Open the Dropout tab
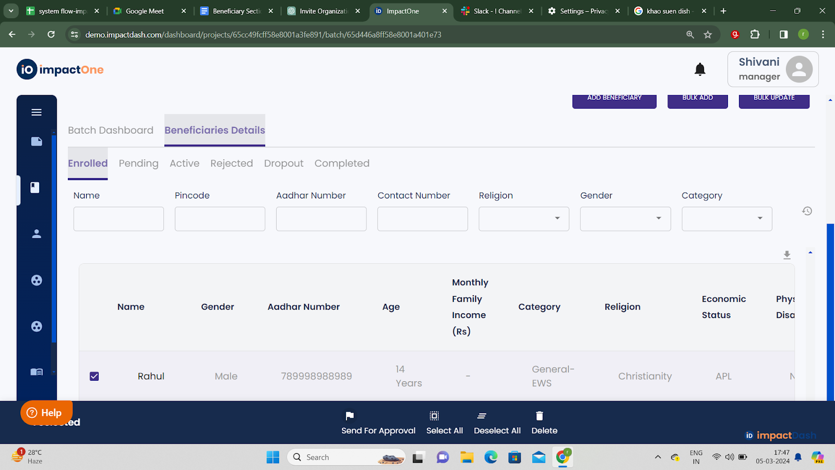Viewport: 835px width, 470px height. pyautogui.click(x=283, y=163)
